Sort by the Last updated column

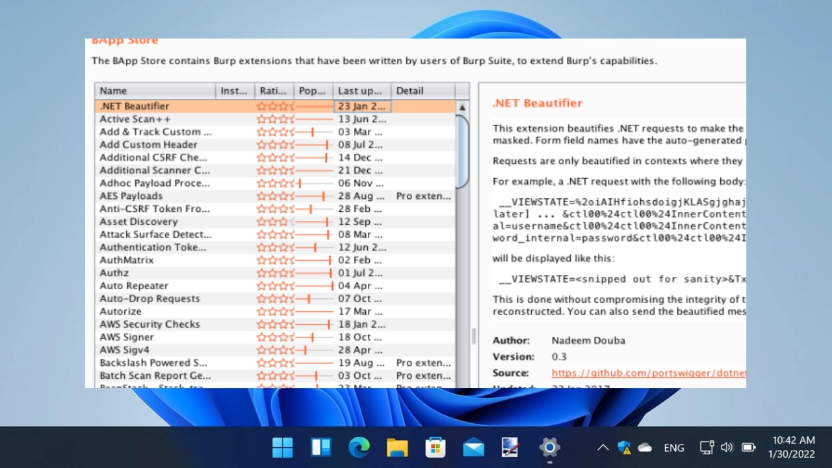(x=362, y=90)
